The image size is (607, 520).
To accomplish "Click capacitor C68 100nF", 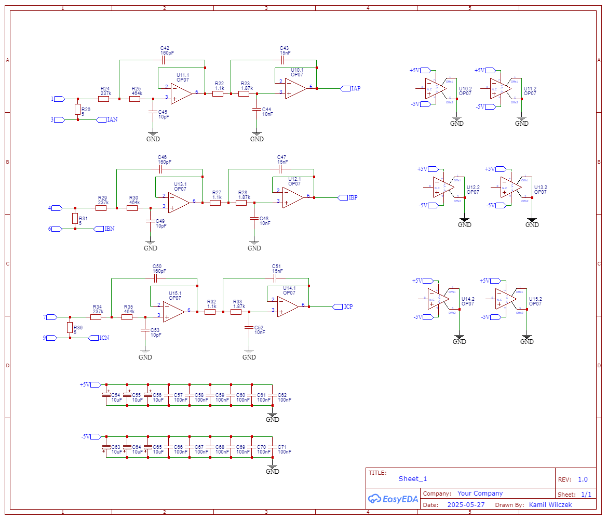I will click(210, 447).
